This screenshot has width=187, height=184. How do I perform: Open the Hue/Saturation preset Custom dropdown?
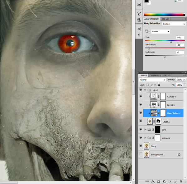(174, 24)
